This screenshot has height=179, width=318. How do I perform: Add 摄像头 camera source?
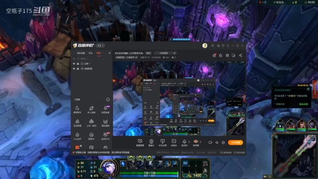coord(151,143)
